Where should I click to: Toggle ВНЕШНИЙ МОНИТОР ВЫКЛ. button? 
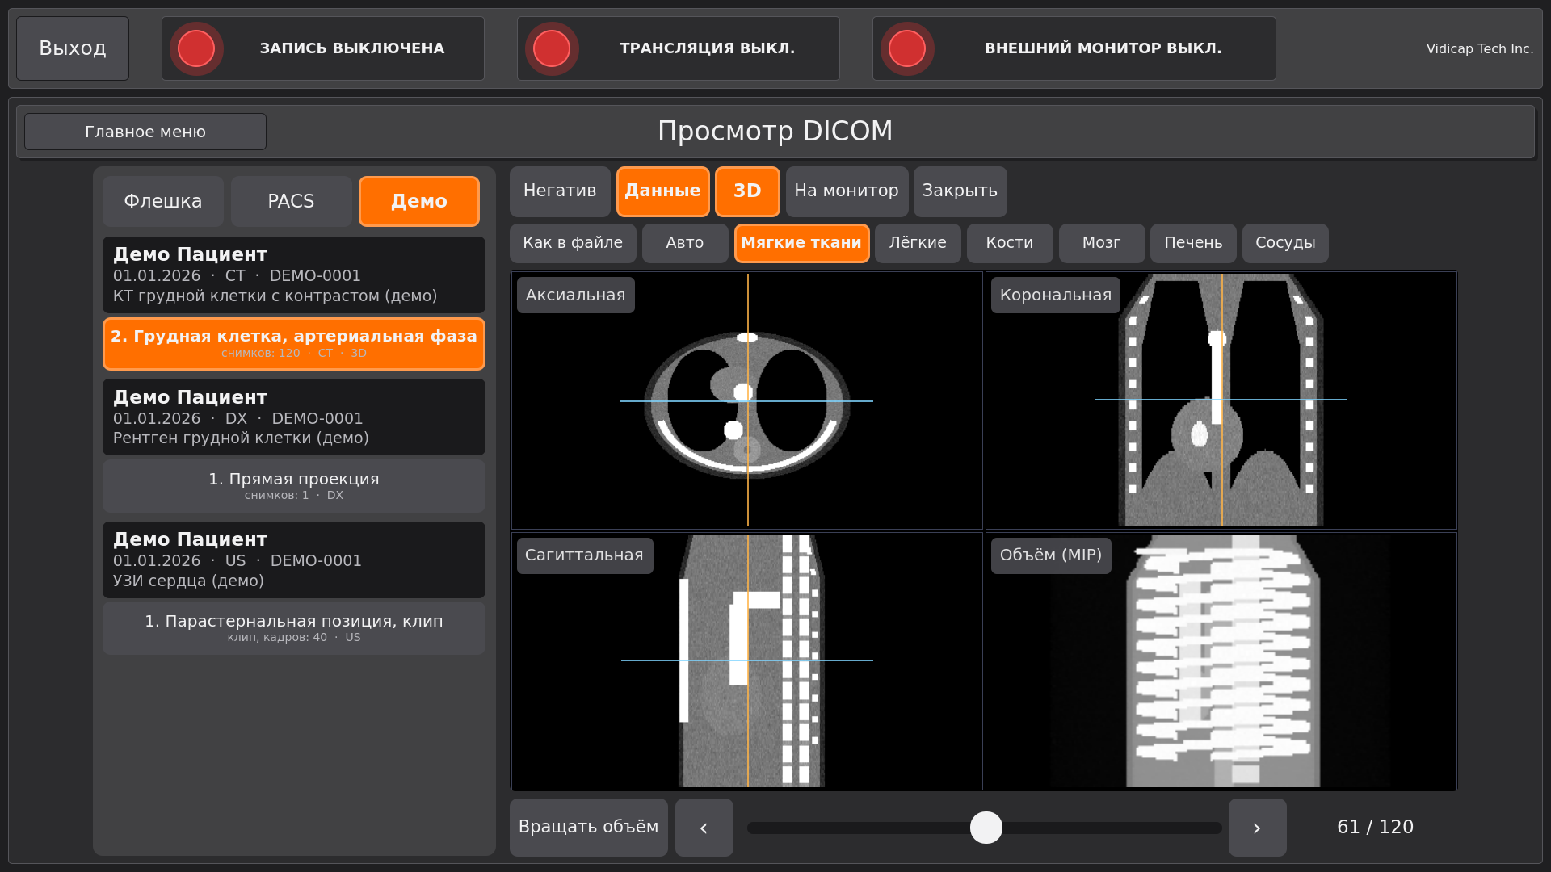1074,48
